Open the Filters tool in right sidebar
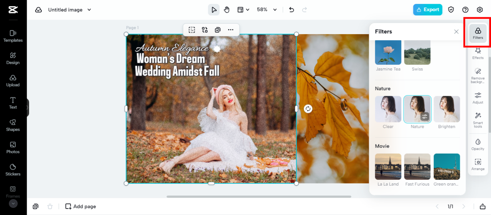 tap(478, 33)
